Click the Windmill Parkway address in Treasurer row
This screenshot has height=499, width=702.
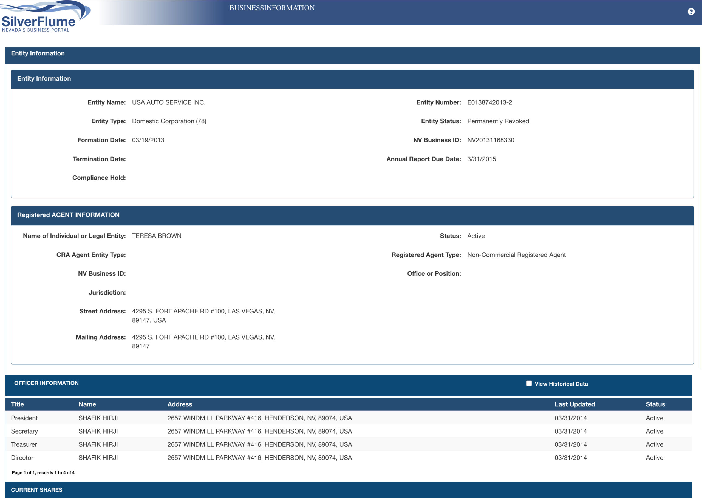coord(259,444)
